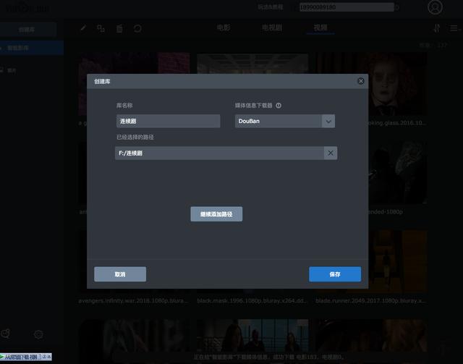Screen dimensions: 463x364
Task: Open settings gear in sidebar
Action: pos(38,334)
